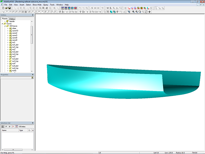
Task: Click the pin icon in Properties panel
Action: coord(32,78)
